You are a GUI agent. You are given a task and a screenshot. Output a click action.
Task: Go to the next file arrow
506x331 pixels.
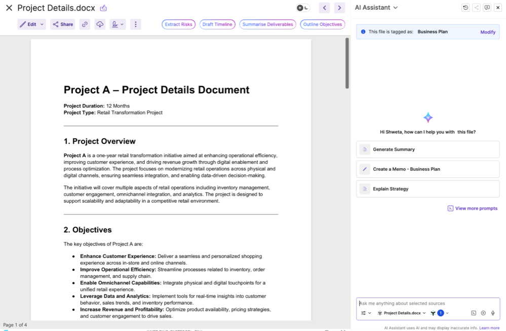[x=339, y=8]
